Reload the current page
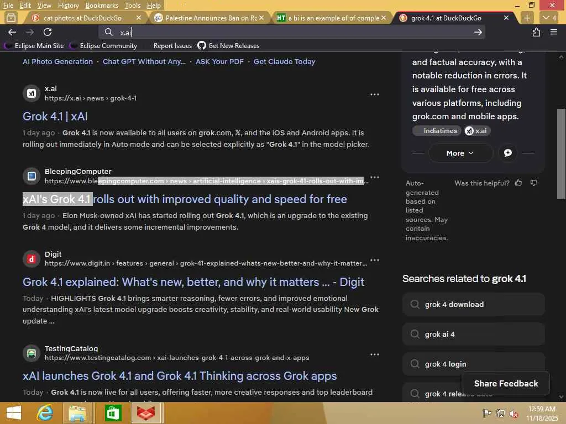566x424 pixels. (48, 32)
